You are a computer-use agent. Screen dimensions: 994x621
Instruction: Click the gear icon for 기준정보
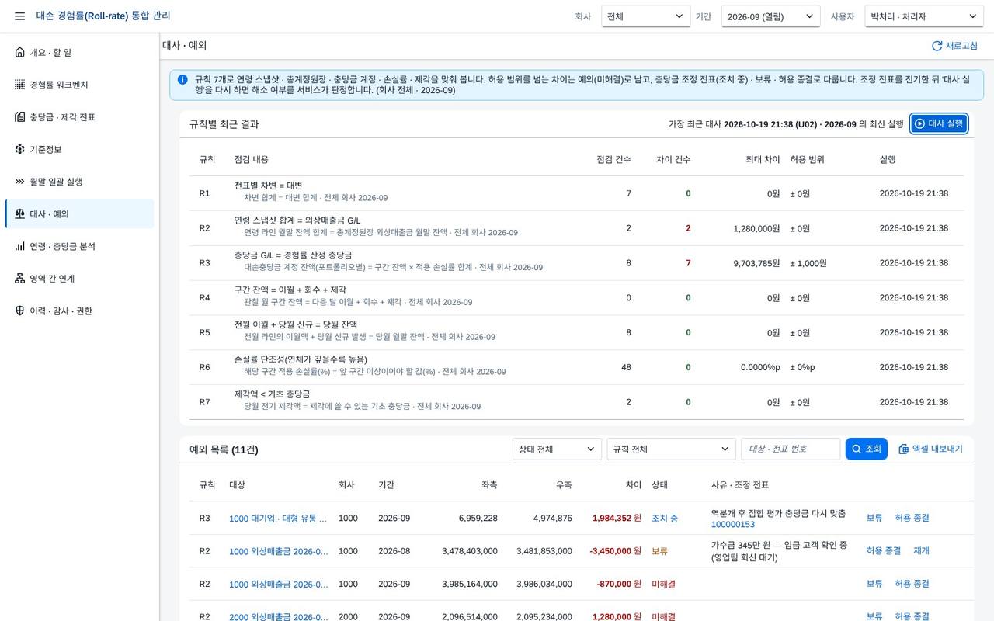point(20,149)
